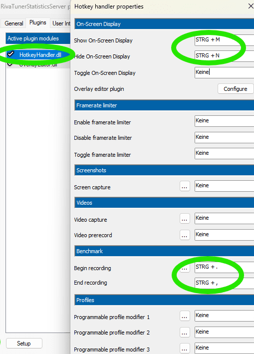
Task: Focus the Begin recording hotkey field
Action: (x=224, y=267)
